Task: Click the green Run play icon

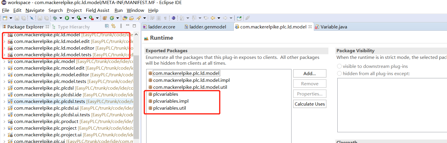Action: tap(67, 18)
